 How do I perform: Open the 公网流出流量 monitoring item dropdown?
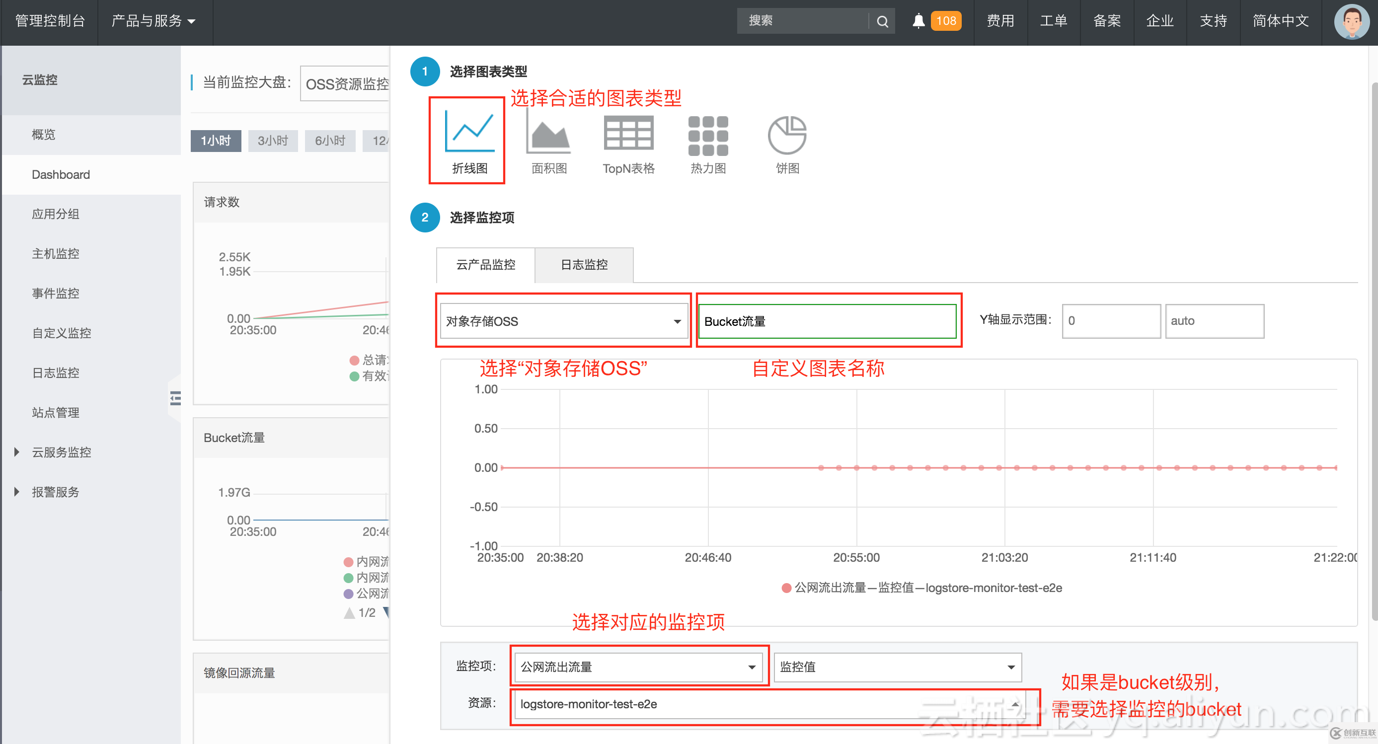point(639,667)
